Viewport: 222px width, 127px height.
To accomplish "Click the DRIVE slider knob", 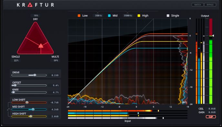I will [x=35, y=75].
